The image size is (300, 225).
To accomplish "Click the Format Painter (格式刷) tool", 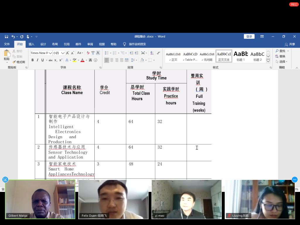I will pos(19,62).
